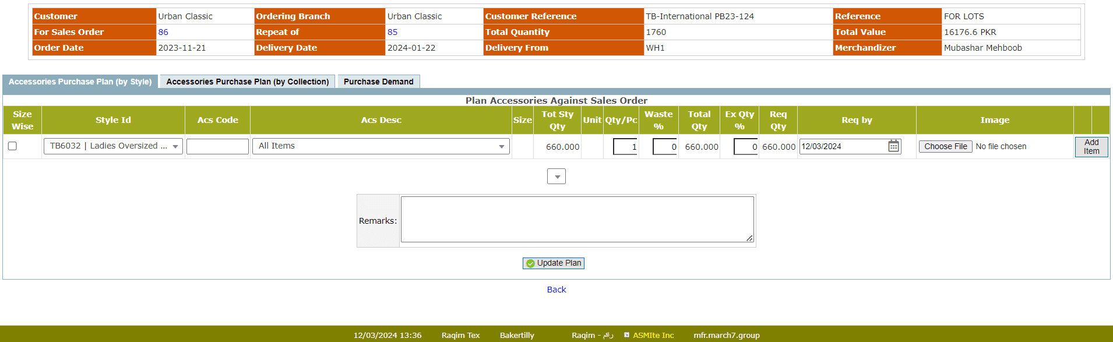Viewport: 1113px width, 342px height.
Task: Switch to Accessories Purchase Plan (by Collection) tab
Action: pos(248,82)
